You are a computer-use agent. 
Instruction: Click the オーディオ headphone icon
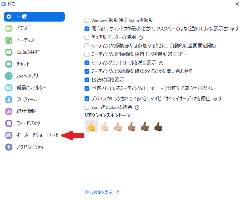(9, 40)
